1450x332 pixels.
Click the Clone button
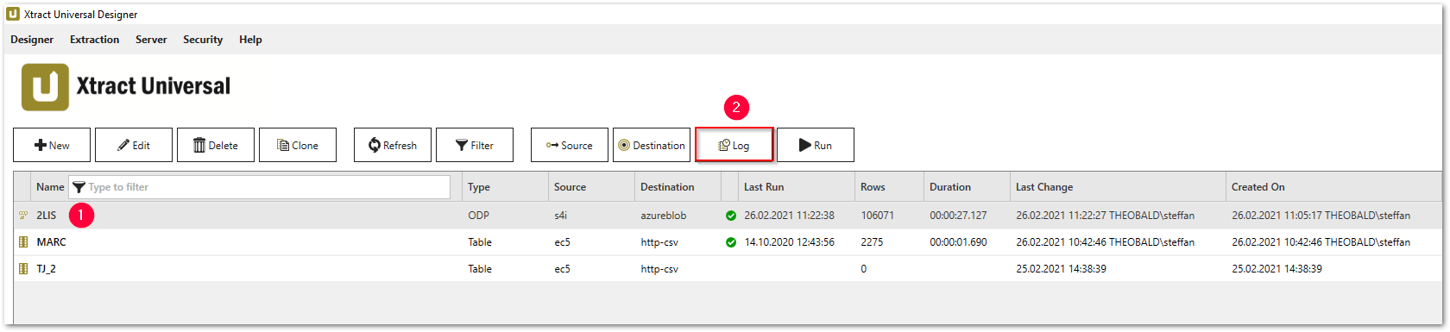(298, 145)
